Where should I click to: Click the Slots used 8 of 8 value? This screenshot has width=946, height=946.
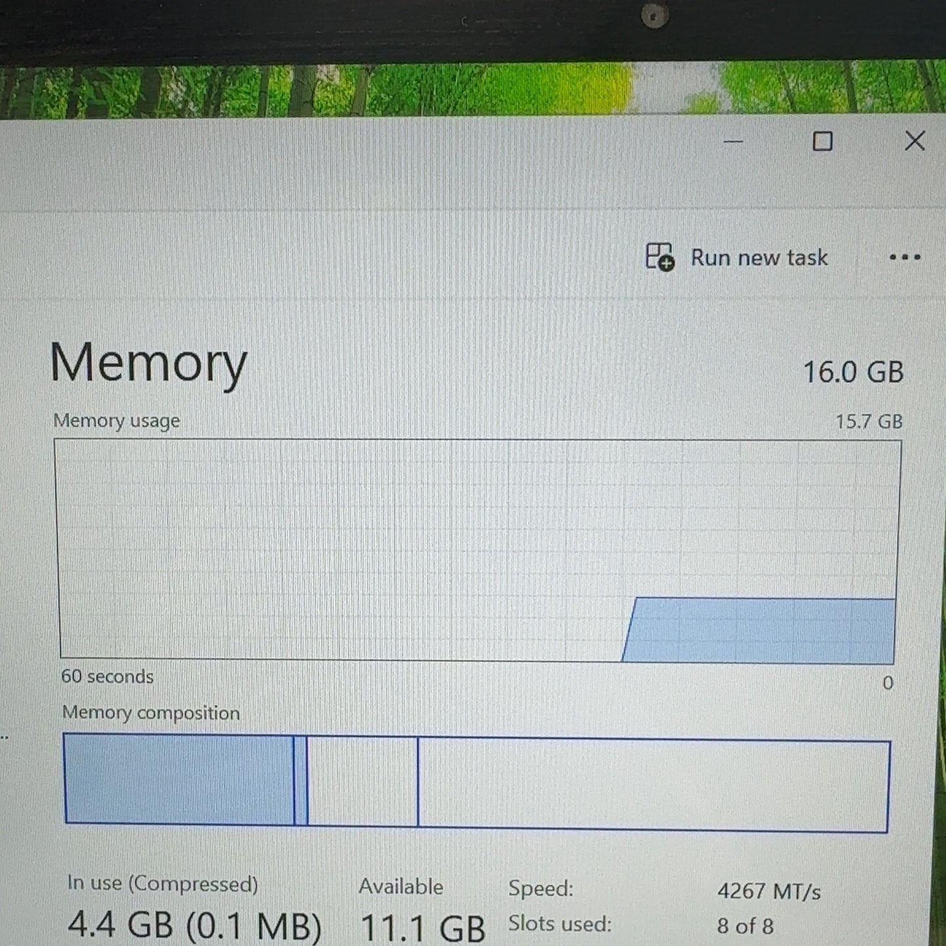click(745, 926)
